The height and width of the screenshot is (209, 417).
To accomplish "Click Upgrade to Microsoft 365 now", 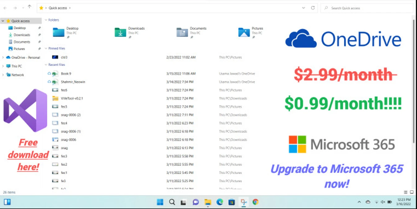I will point(337,176).
